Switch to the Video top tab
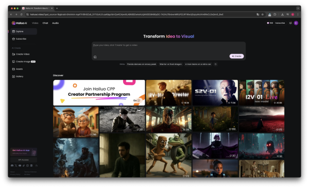The image size is (309, 188). (x=35, y=23)
